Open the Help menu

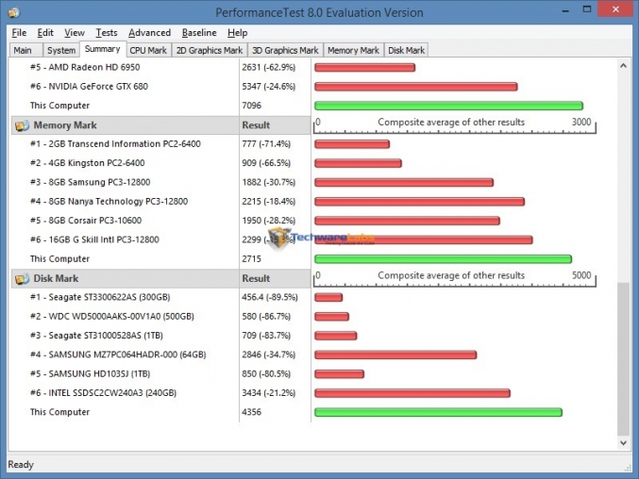pos(238,33)
